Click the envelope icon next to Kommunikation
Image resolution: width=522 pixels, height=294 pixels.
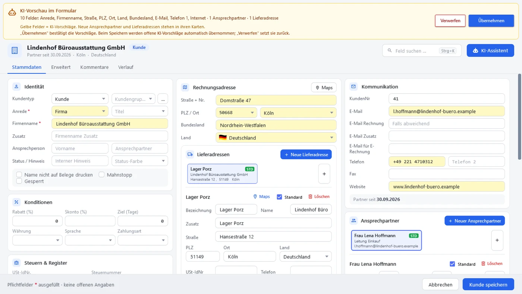click(353, 87)
